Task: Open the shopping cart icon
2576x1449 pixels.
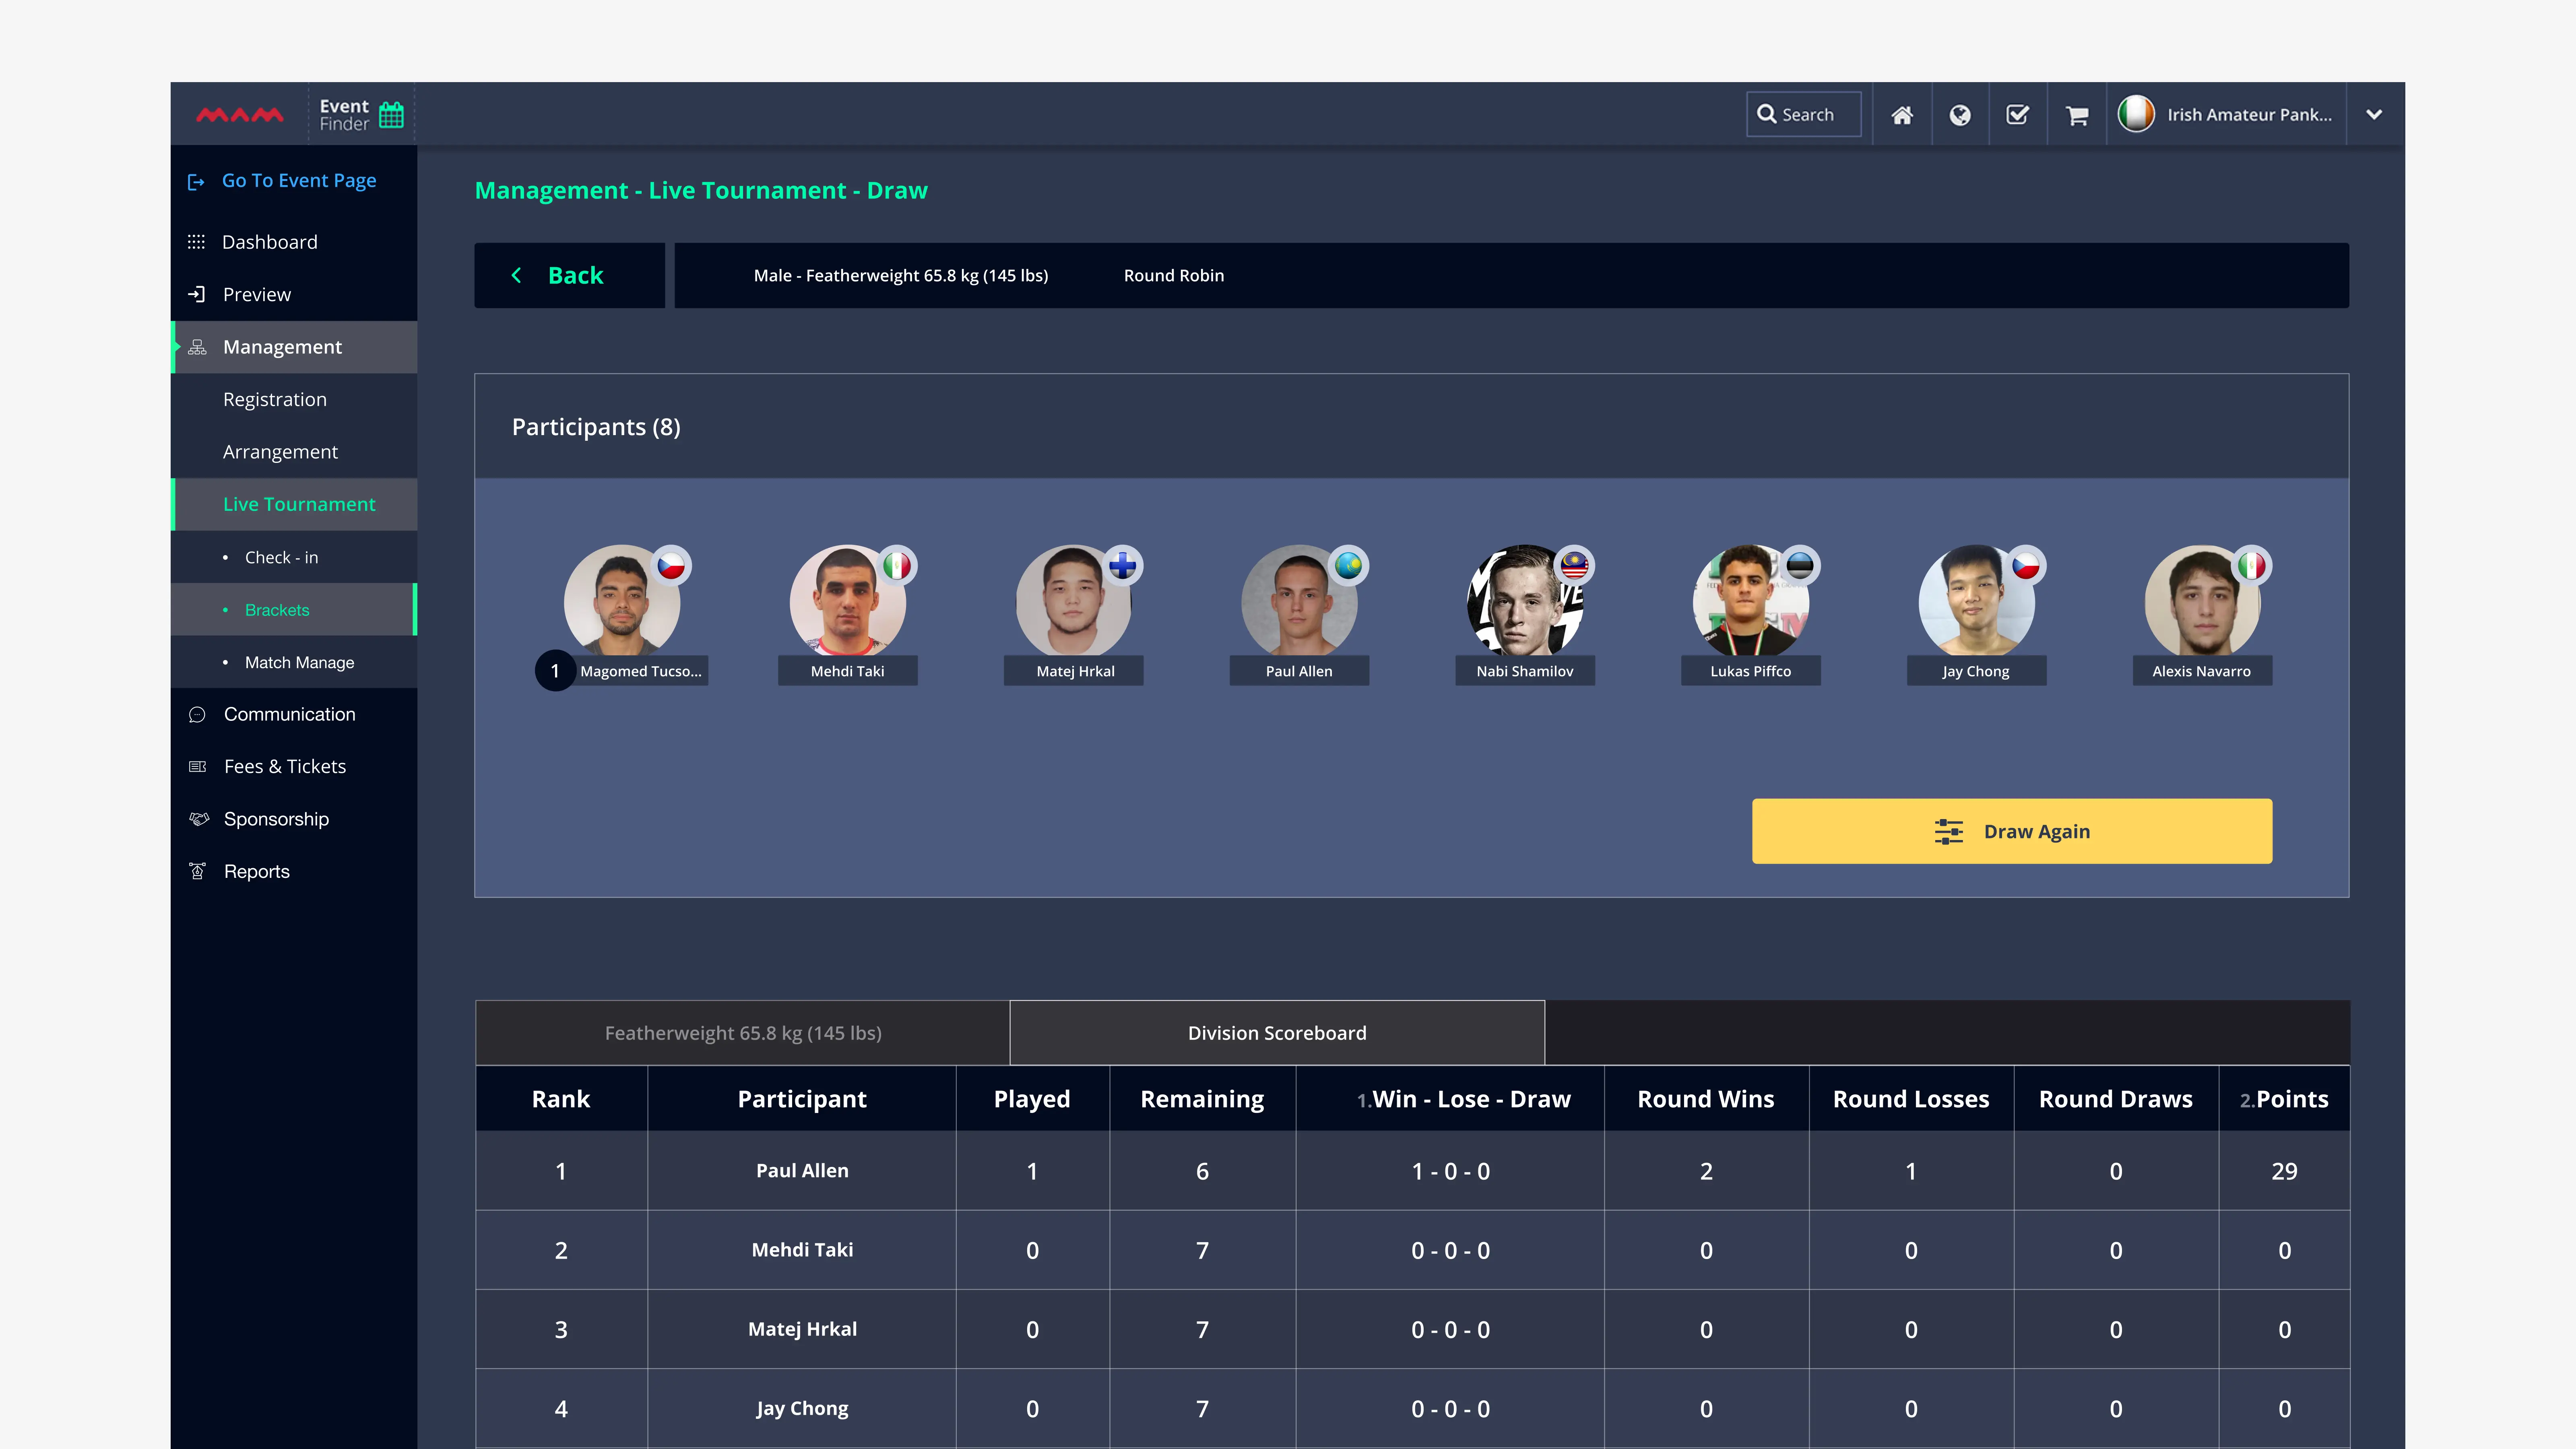Action: [2077, 115]
